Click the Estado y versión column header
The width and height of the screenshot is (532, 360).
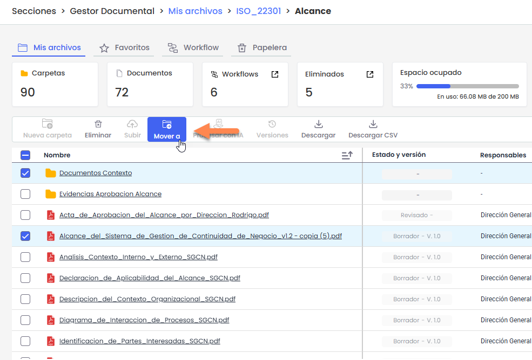(x=399, y=155)
